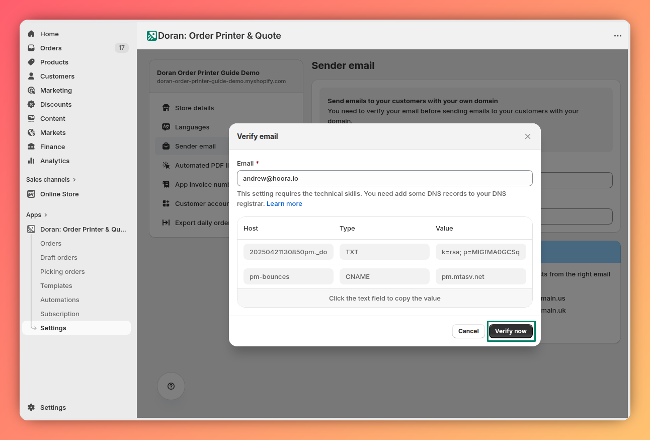This screenshot has height=440, width=650.
Task: Collapse the Apps section
Action: [33, 214]
